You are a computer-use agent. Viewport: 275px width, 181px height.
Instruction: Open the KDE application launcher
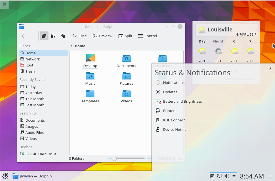tap(5, 176)
